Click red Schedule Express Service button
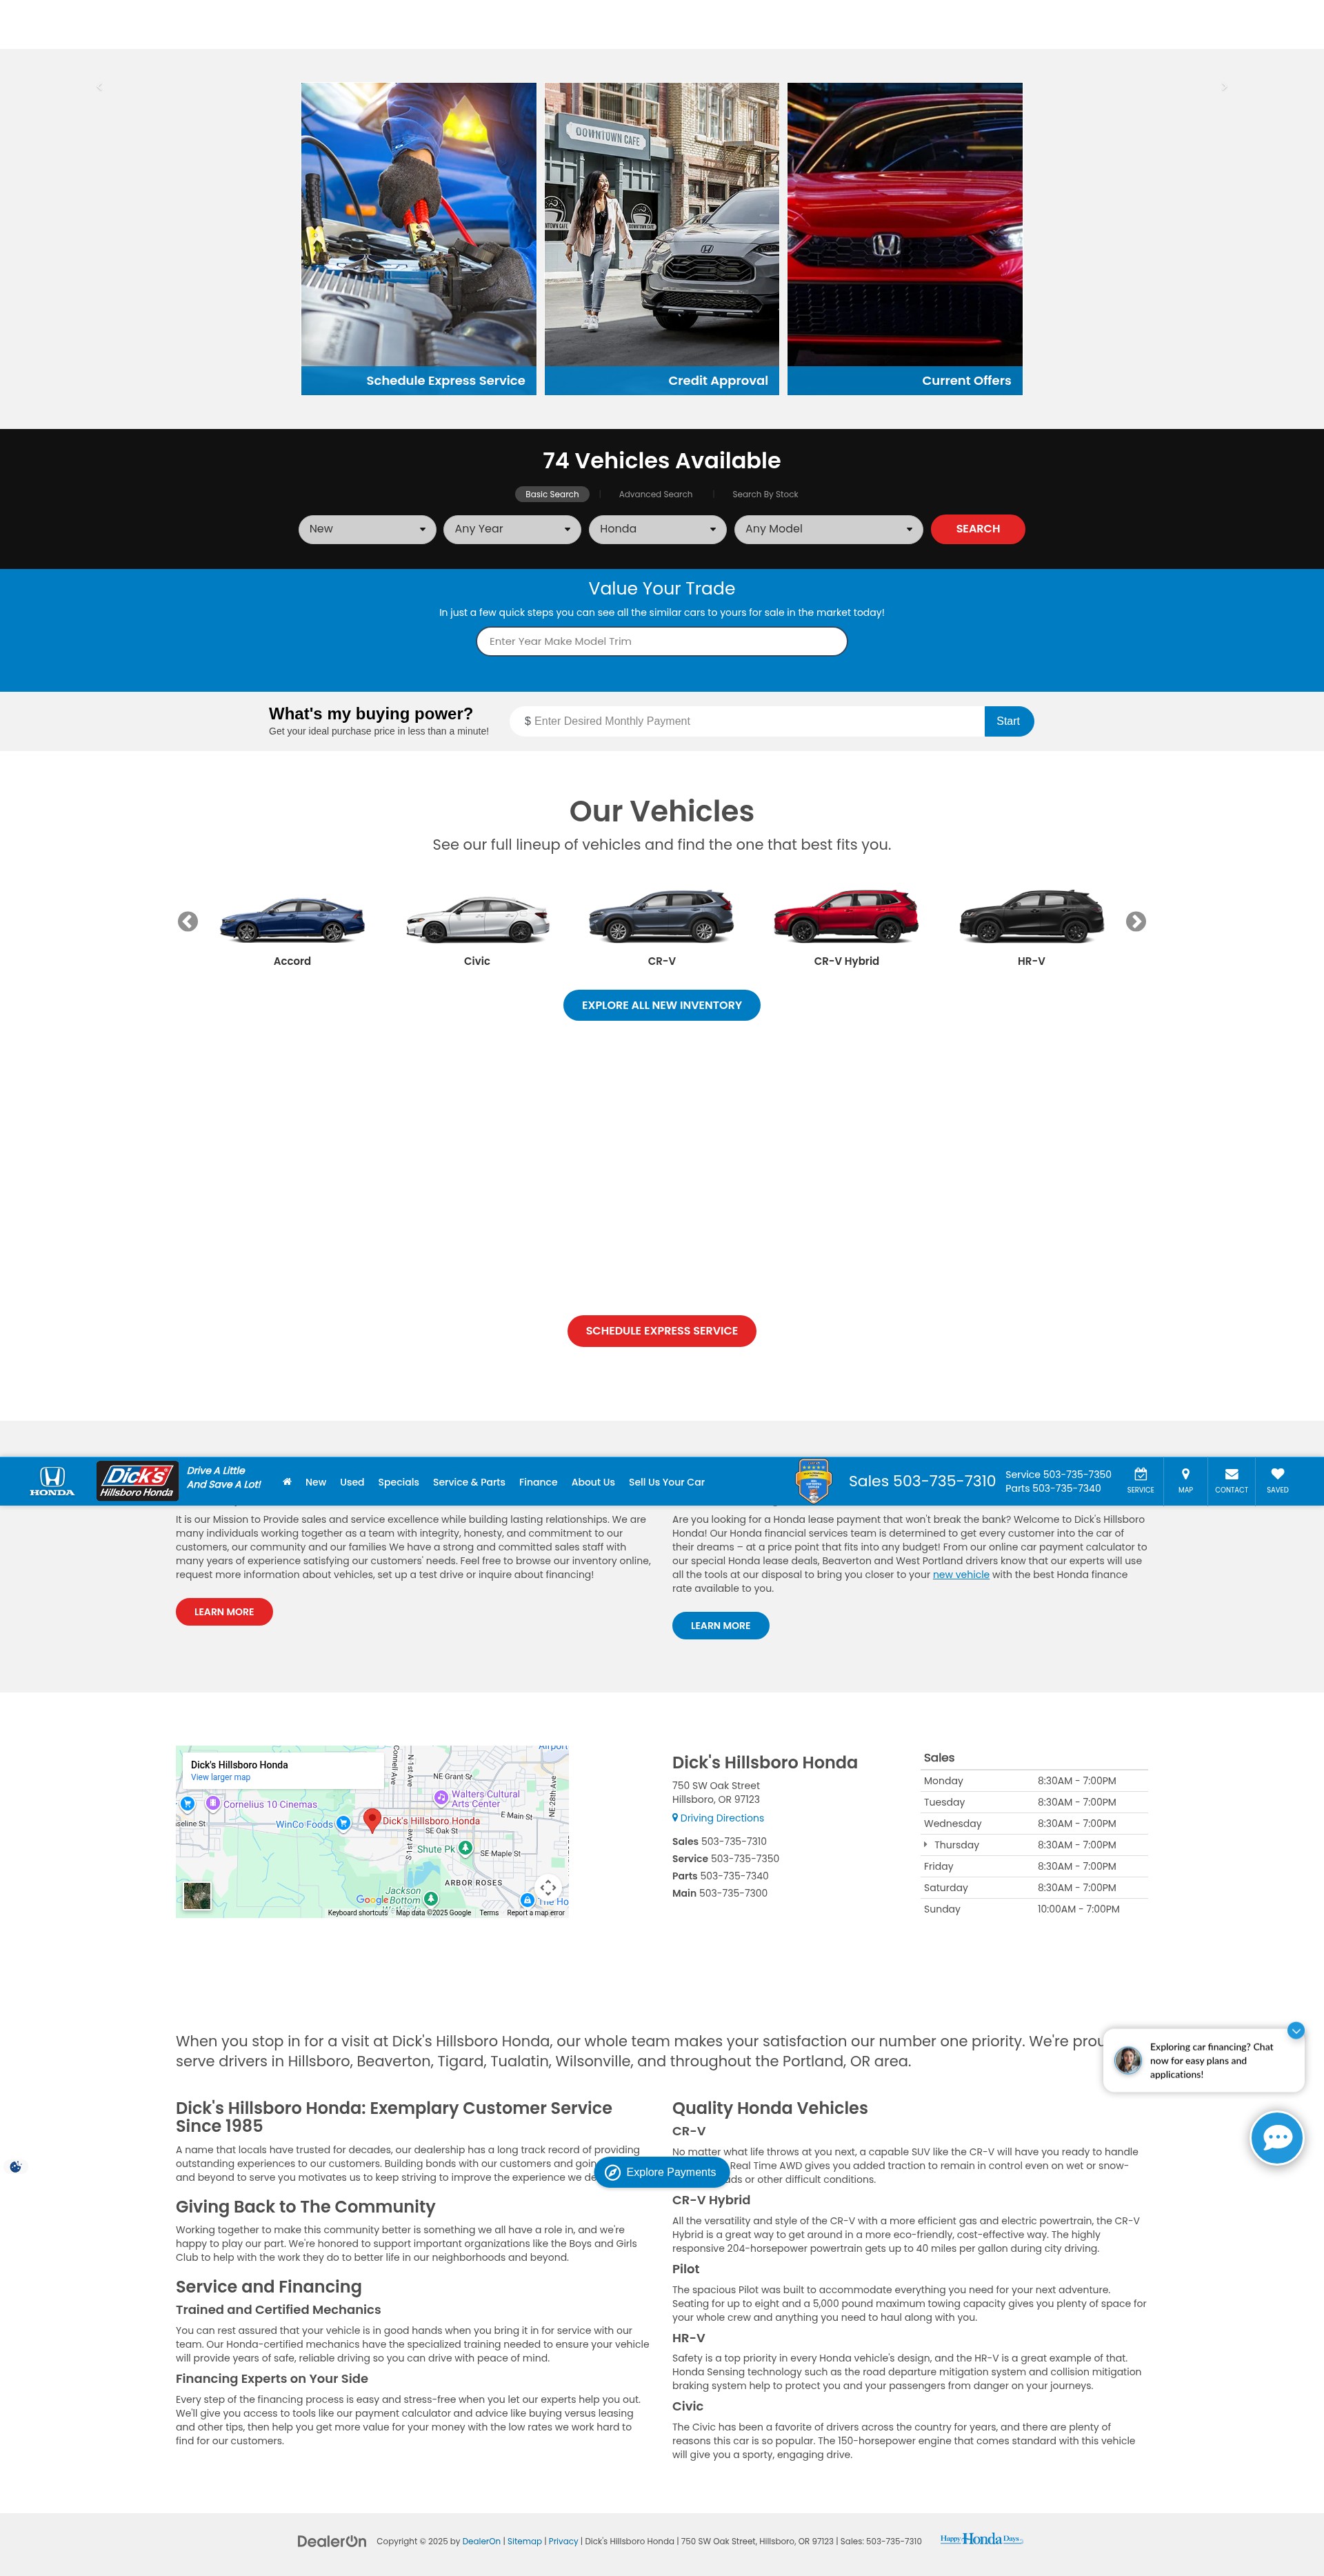 tap(662, 1331)
